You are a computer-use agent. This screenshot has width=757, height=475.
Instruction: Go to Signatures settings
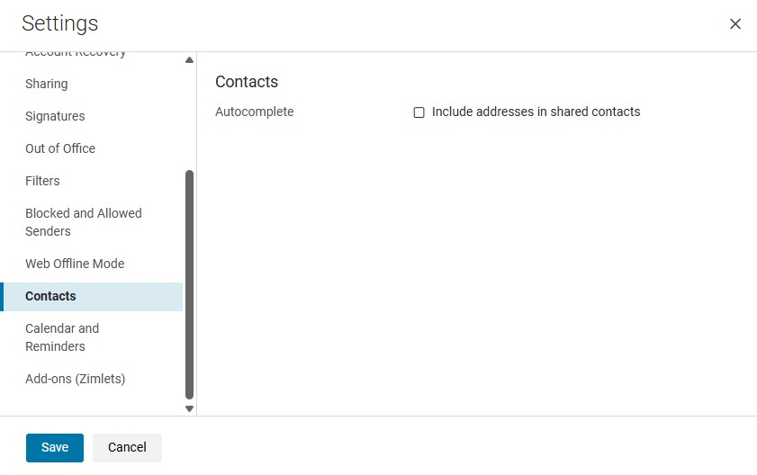[x=55, y=116]
